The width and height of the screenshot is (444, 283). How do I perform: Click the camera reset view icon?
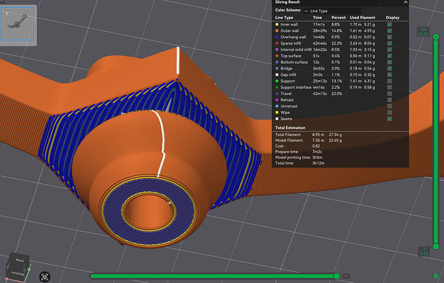tap(45, 277)
